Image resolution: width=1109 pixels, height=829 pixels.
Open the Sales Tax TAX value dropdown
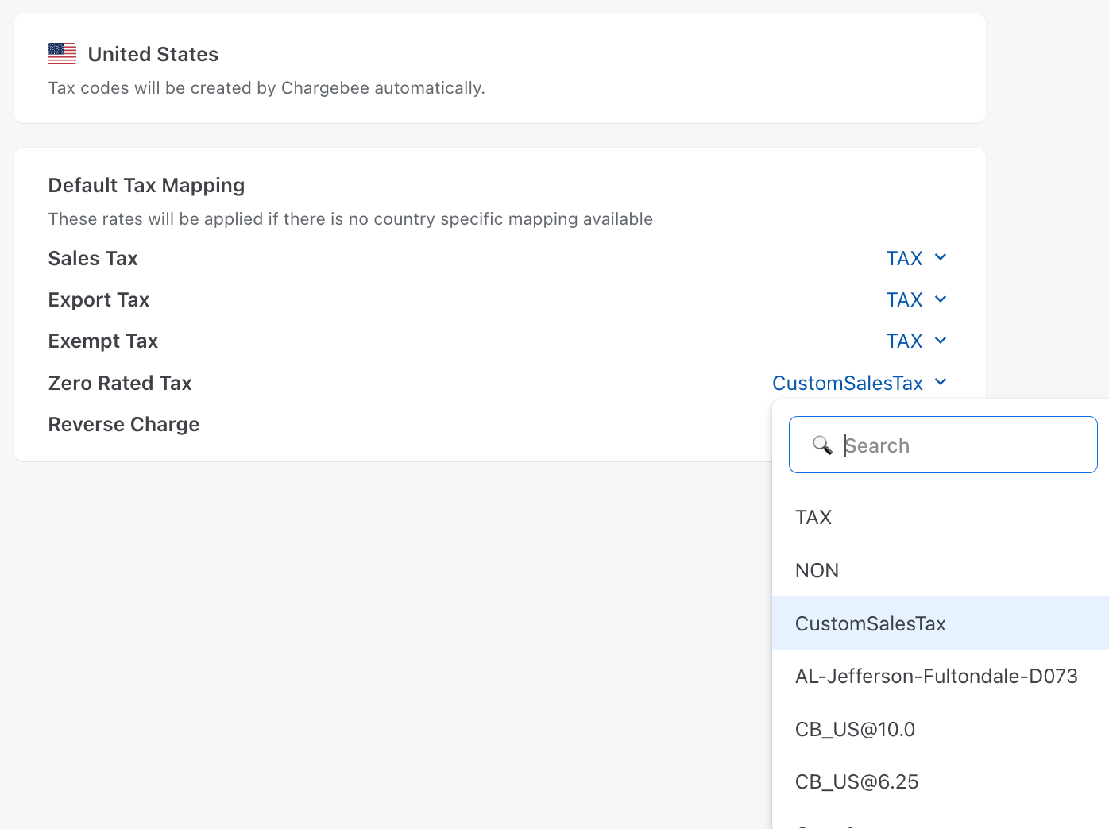click(904, 258)
